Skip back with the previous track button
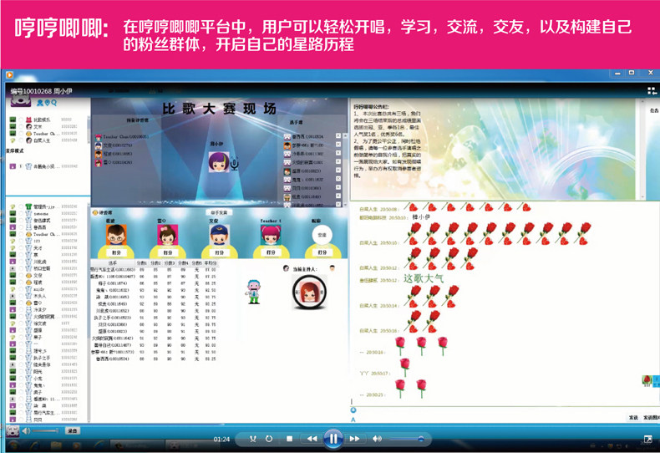This screenshot has height=453, width=660. point(312,439)
